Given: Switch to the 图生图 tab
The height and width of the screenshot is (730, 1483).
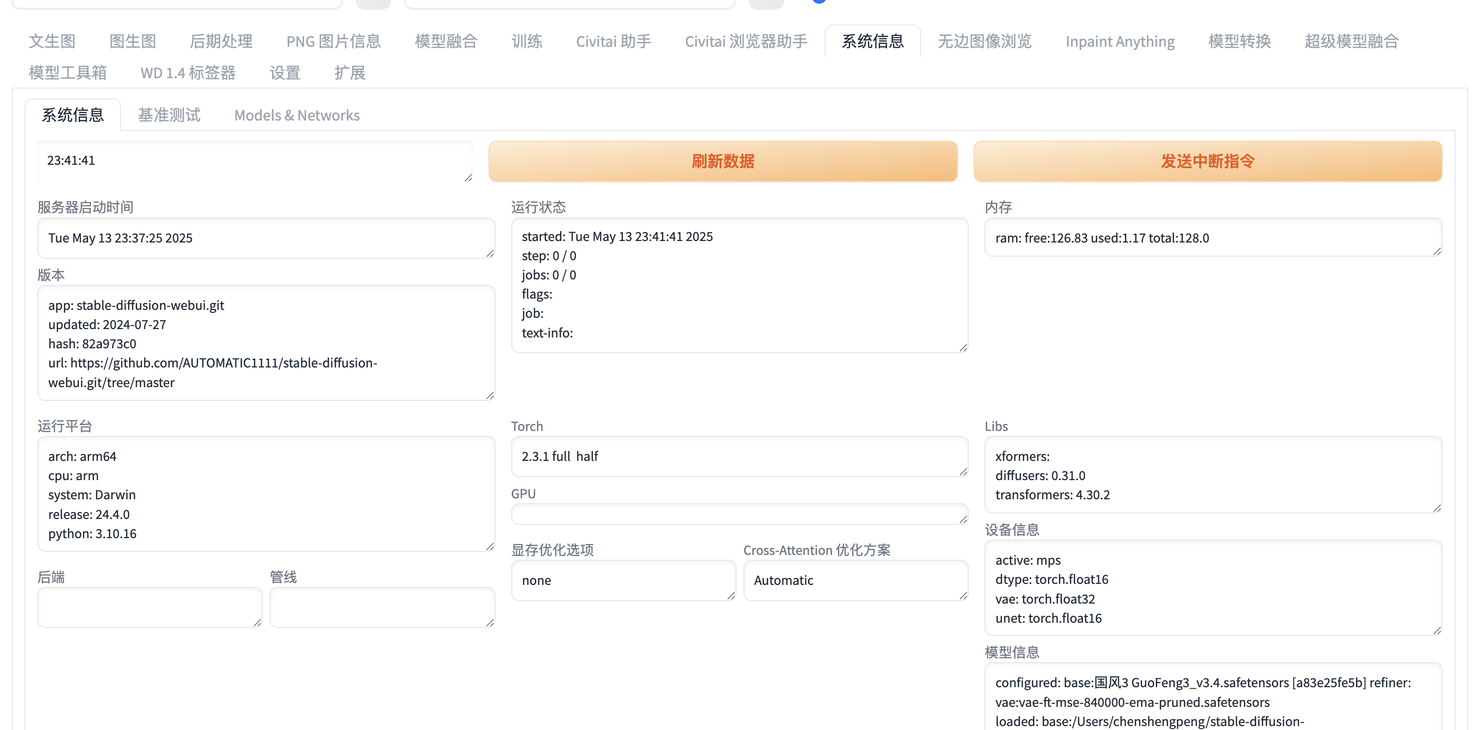Looking at the screenshot, I should click(132, 41).
